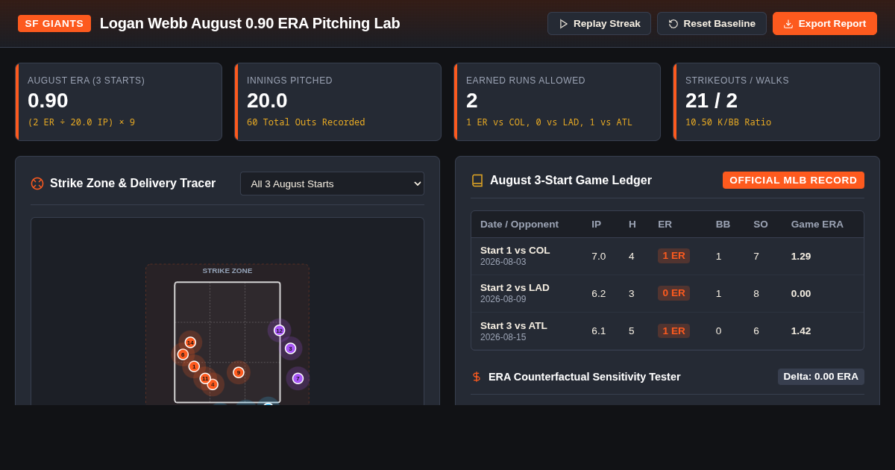This screenshot has width=895, height=470.
Task: Select the Start 3 vs ATL row
Action: (668, 331)
